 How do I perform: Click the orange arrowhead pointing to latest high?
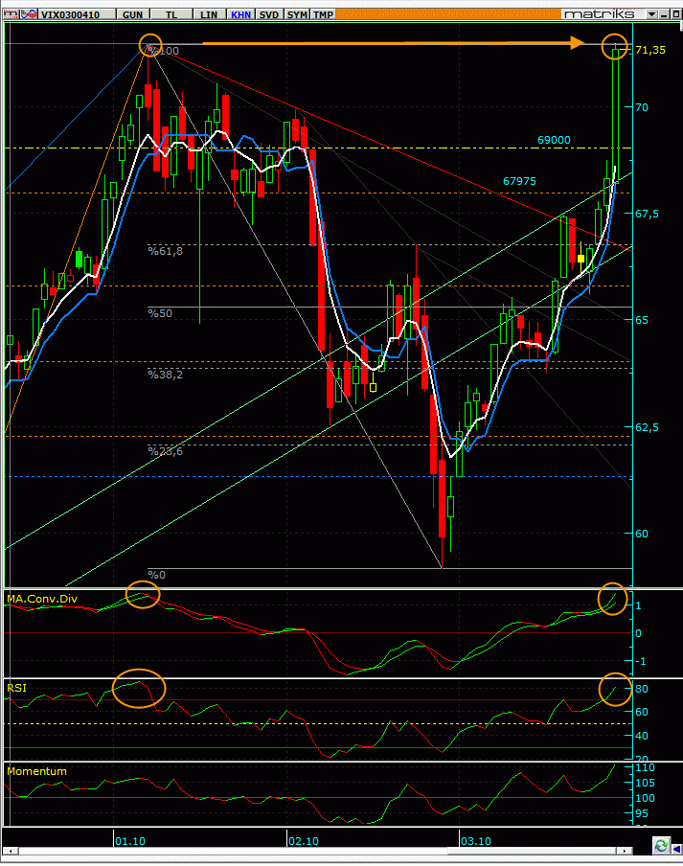(x=577, y=42)
